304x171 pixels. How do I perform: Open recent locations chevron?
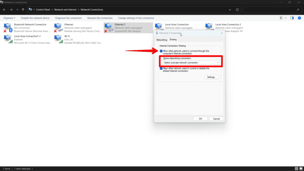click(x=17, y=9)
